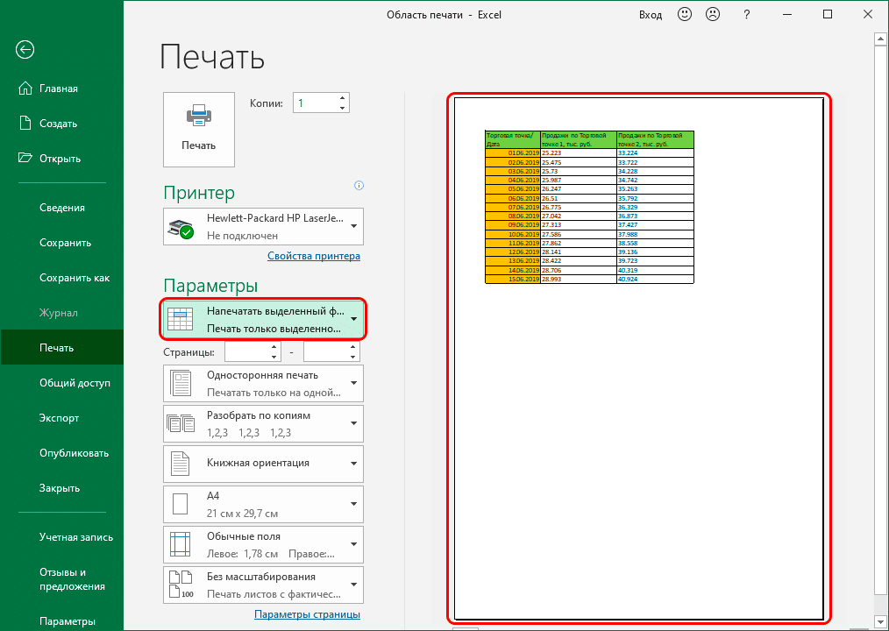Click Вход to sign in
The width and height of the screenshot is (889, 631).
(x=651, y=15)
